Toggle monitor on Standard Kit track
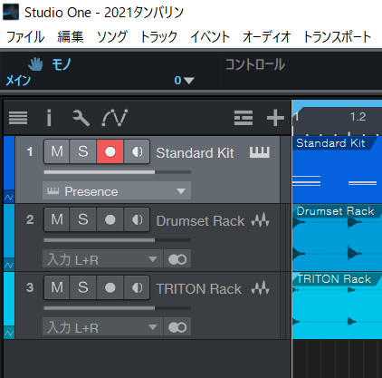Viewport: 382px width, 378px height. [x=137, y=151]
